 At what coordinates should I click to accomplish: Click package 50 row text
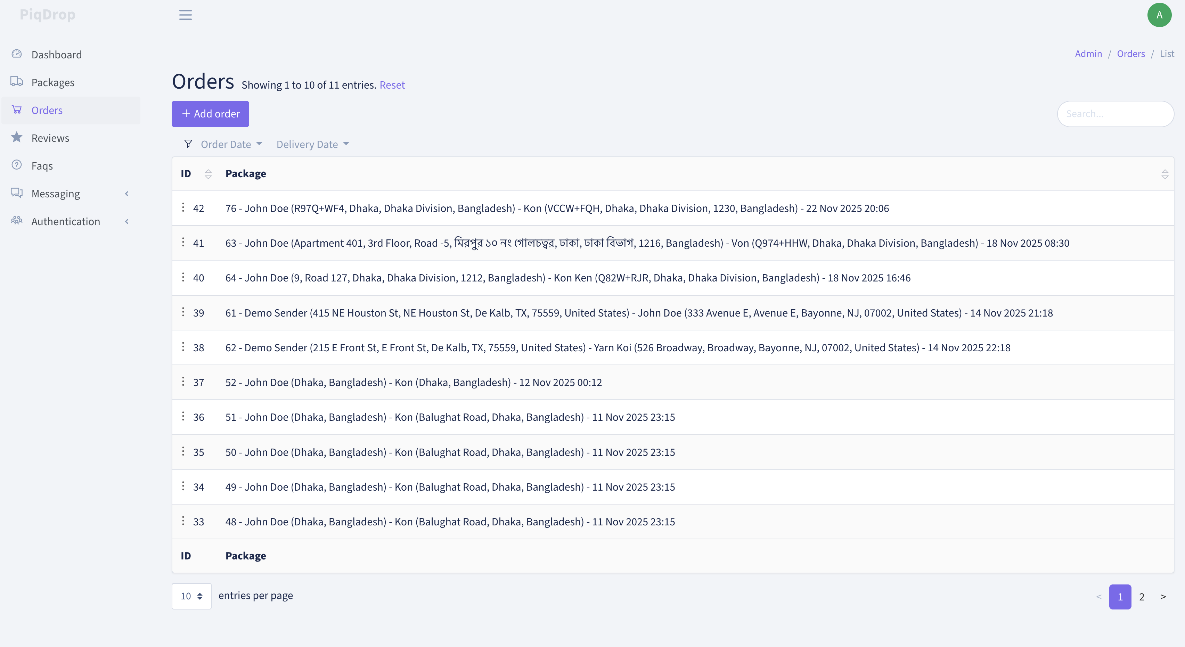tap(450, 452)
